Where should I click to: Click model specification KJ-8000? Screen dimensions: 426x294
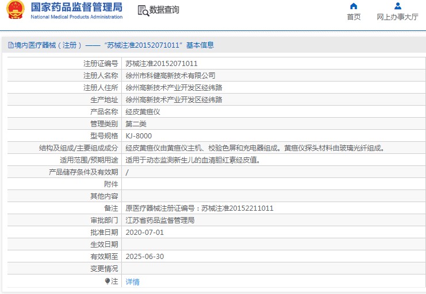click(x=139, y=136)
